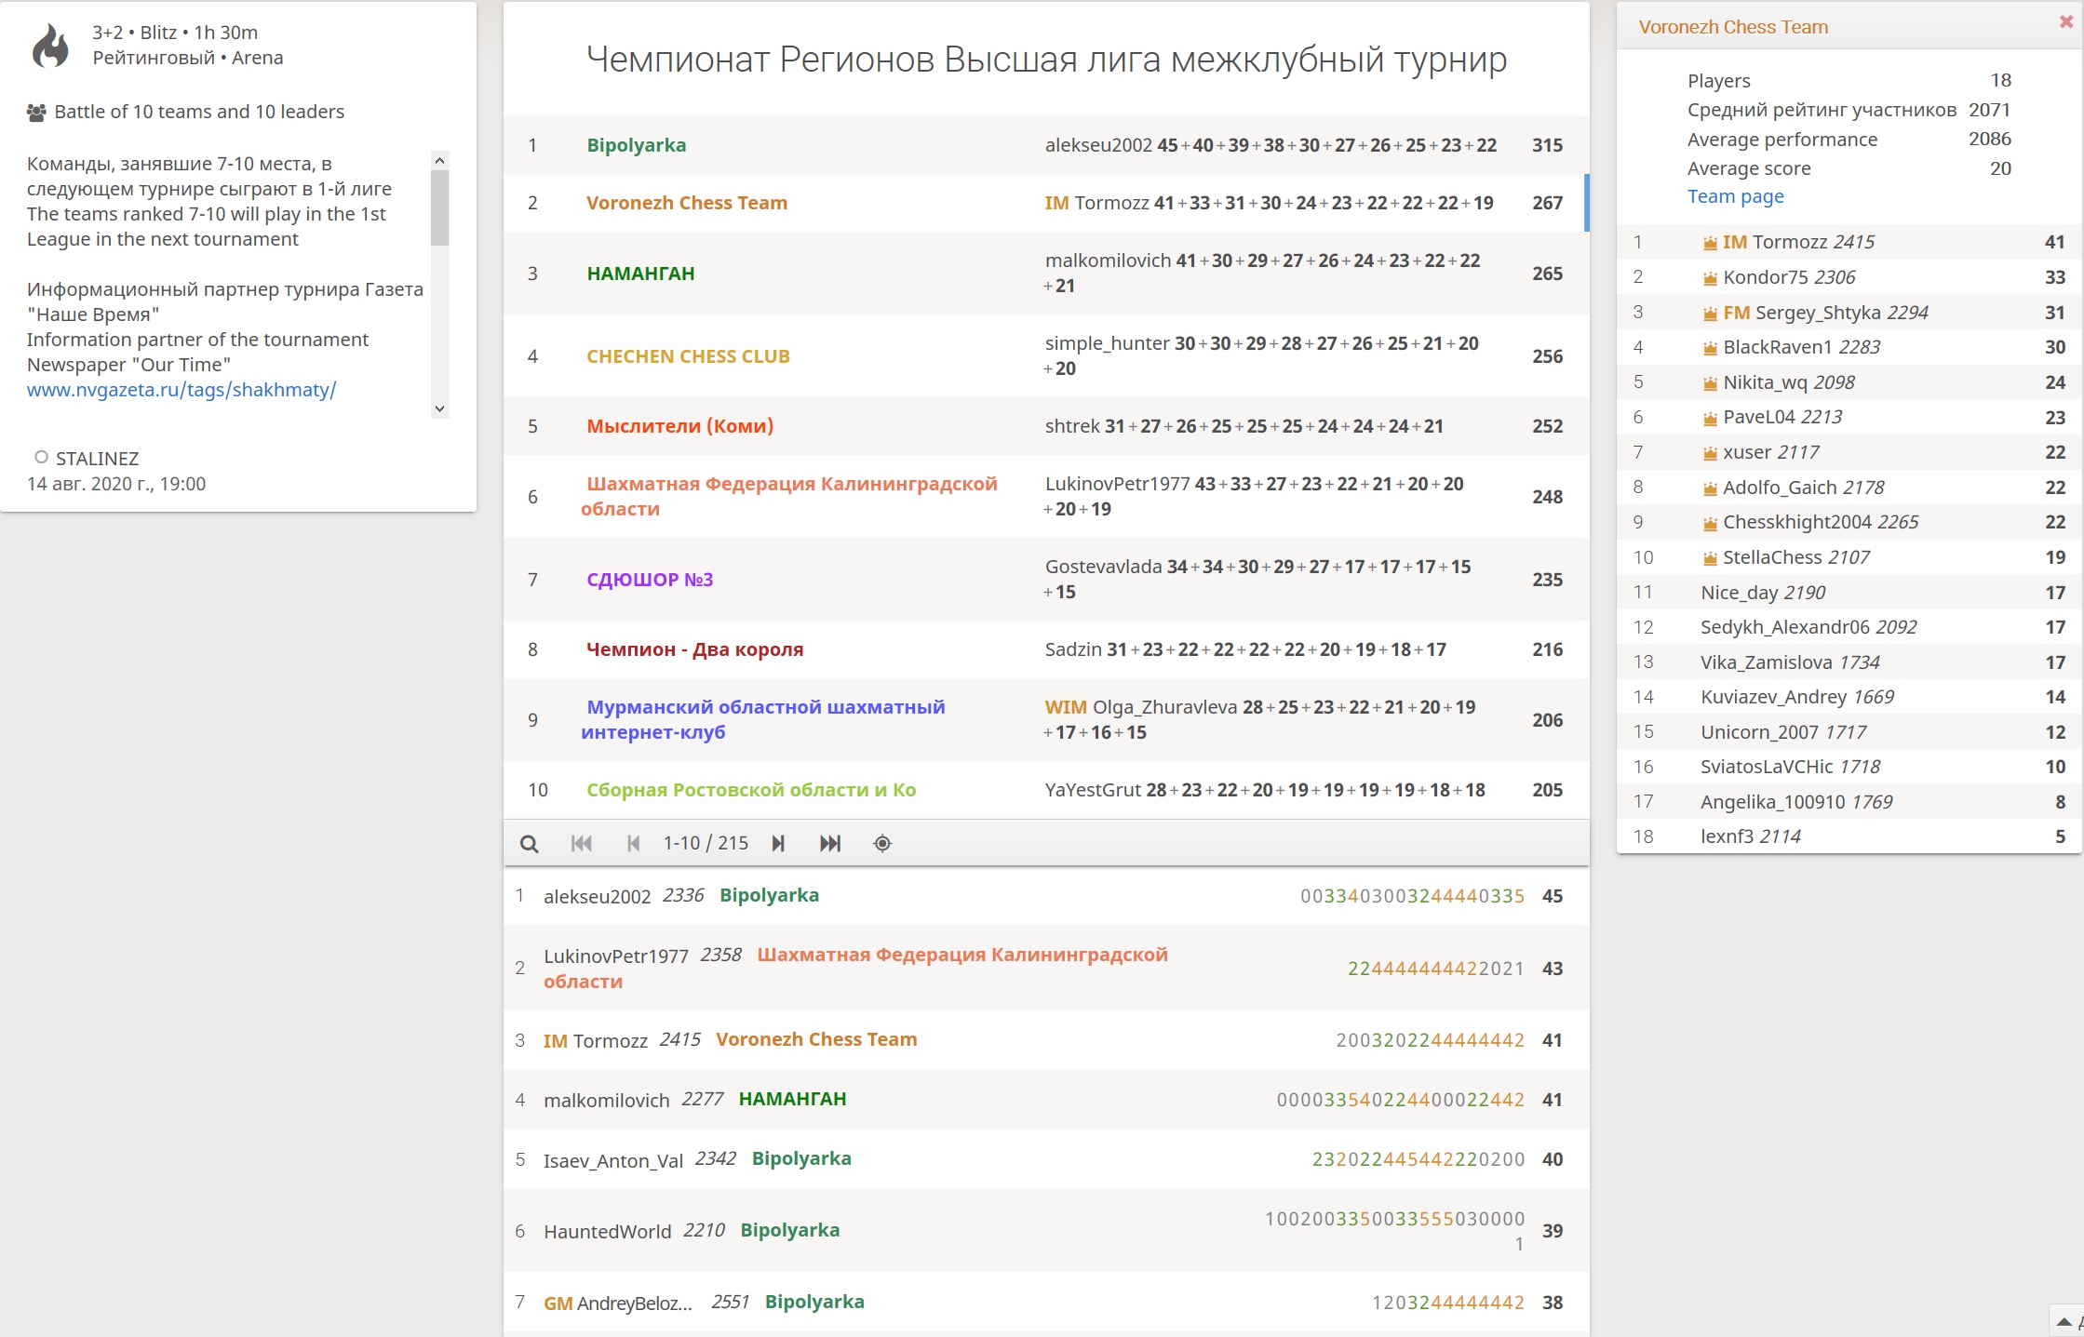The image size is (2084, 1337).
Task: Select the Voronezh Chess Team standings row
Action: [x=1046, y=203]
